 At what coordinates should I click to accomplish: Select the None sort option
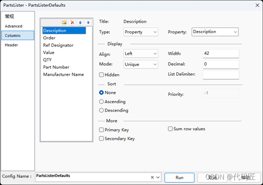click(101, 92)
